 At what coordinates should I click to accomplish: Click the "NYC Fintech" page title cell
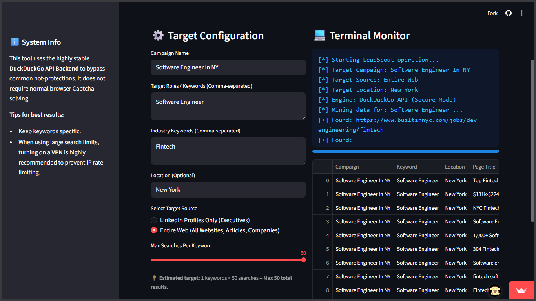point(485,208)
